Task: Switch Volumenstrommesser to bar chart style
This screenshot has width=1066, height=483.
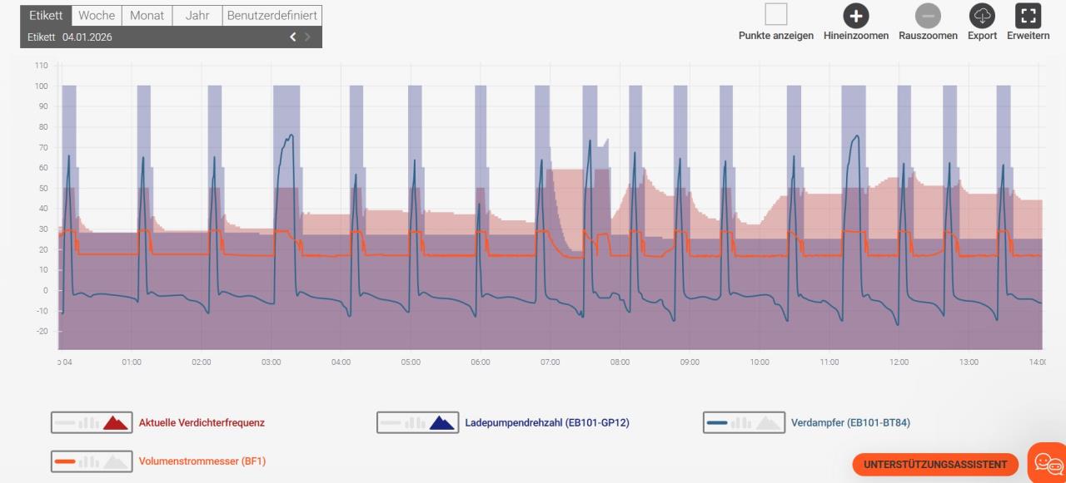Action: coord(90,461)
